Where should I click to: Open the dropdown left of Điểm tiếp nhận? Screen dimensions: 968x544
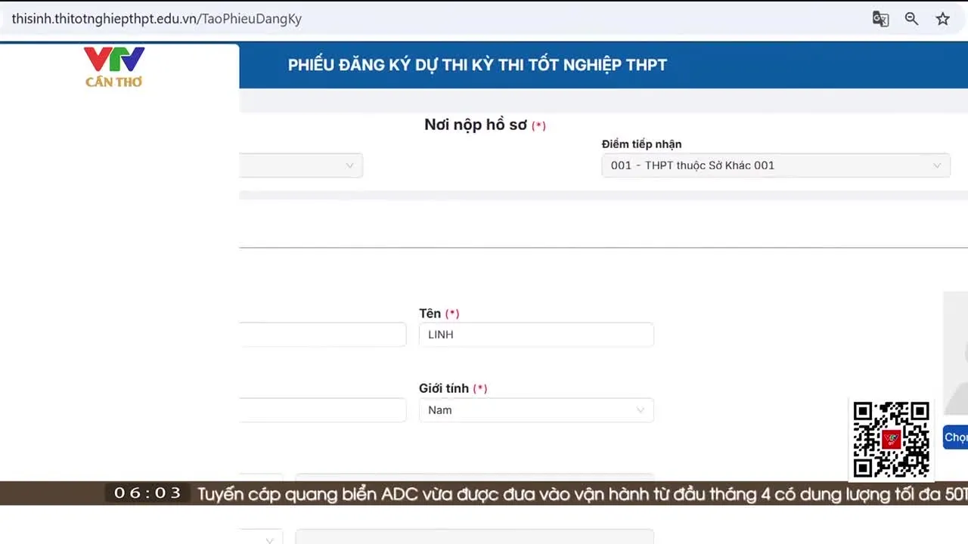(301, 165)
